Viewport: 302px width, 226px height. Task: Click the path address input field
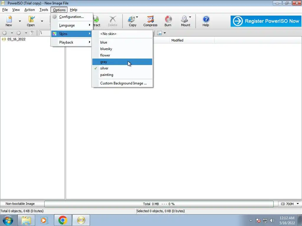click(45, 33)
